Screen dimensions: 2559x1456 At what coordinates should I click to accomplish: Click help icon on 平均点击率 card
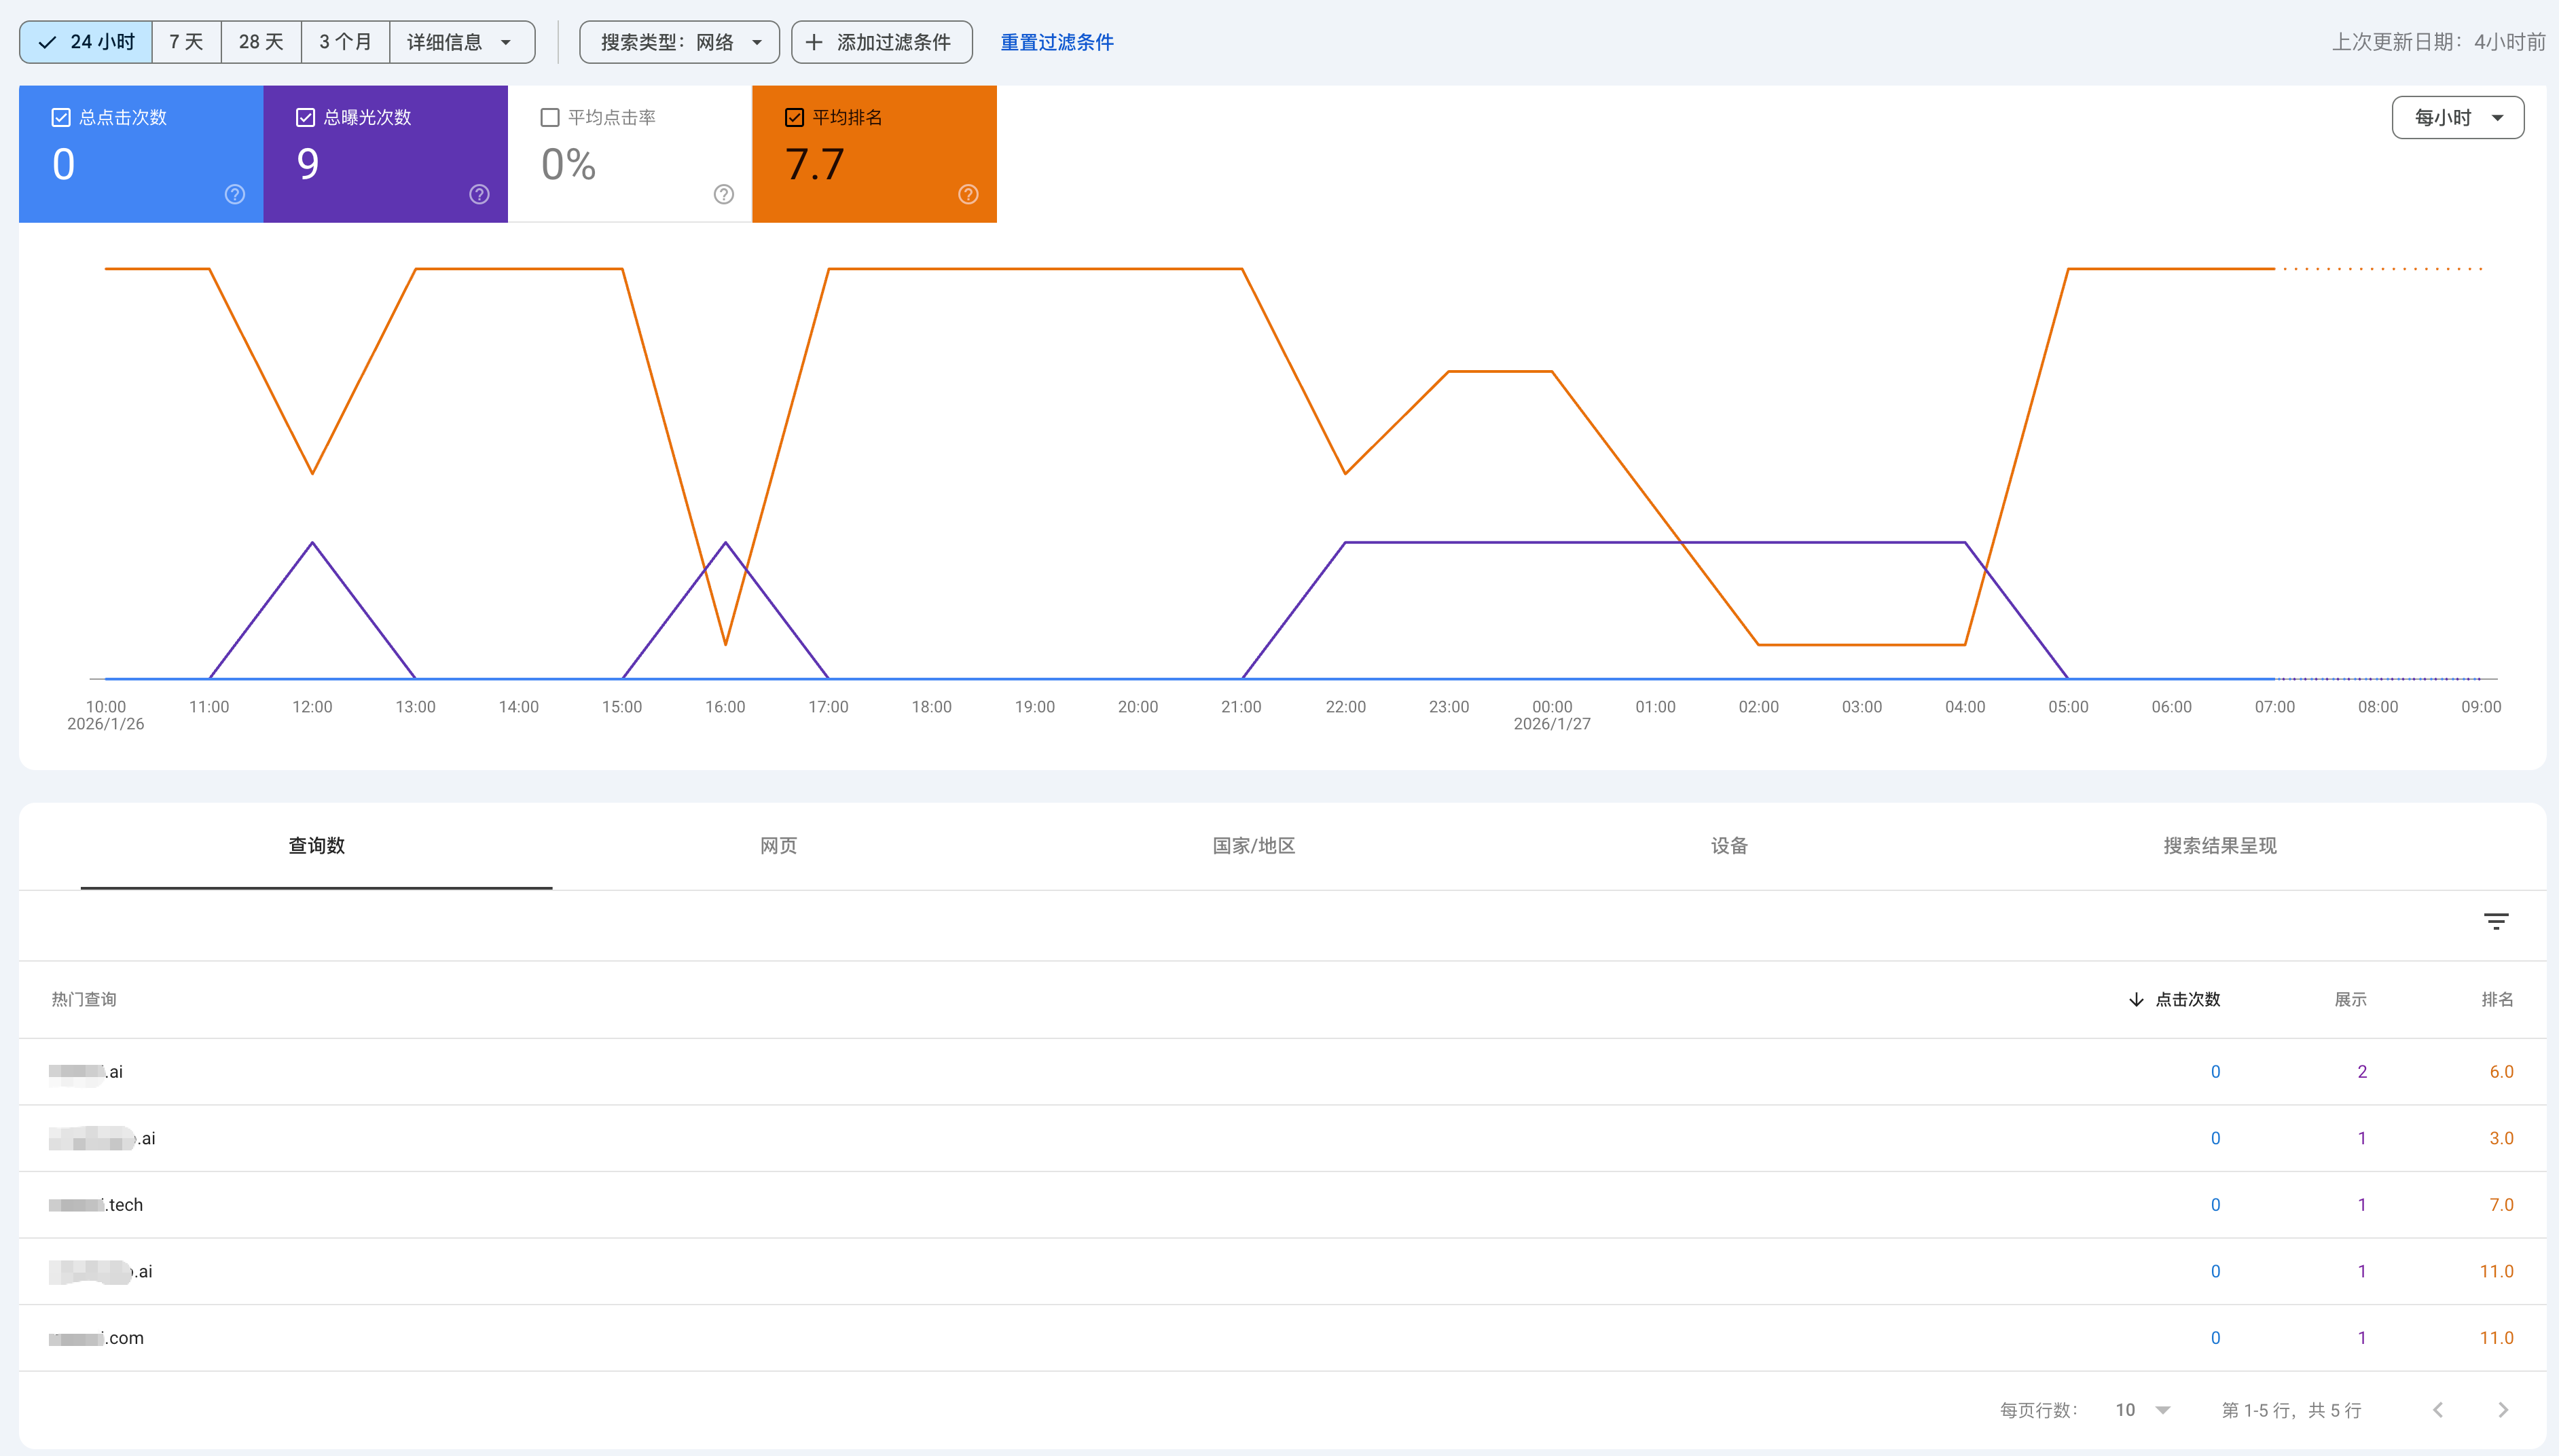[x=724, y=194]
